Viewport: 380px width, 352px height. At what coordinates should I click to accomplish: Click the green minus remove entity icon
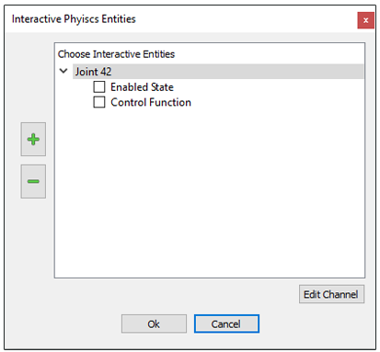pyautogui.click(x=33, y=181)
